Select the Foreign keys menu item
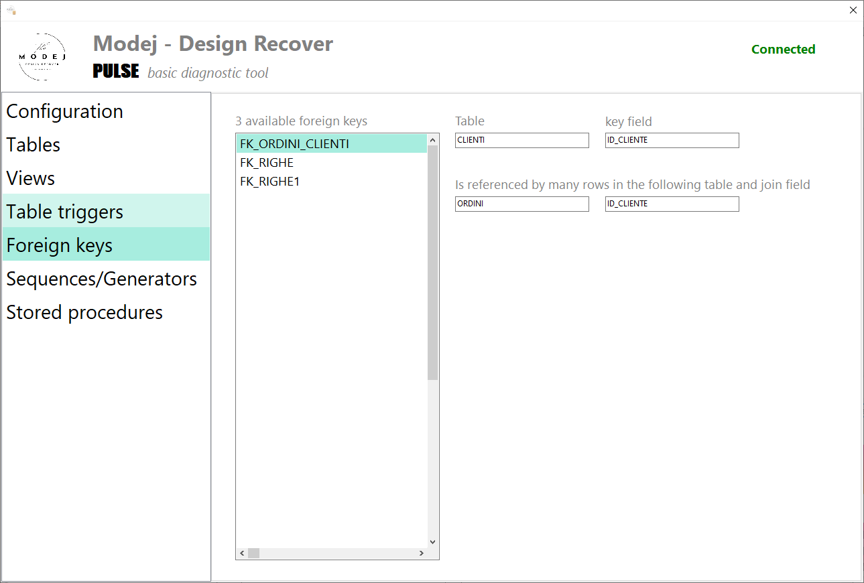This screenshot has width=864, height=583. pos(107,244)
